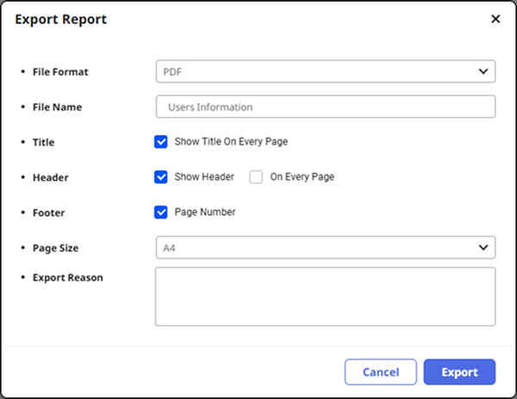517x399 pixels.
Task: Disable the Page Number footer checkbox
Action: (161, 212)
